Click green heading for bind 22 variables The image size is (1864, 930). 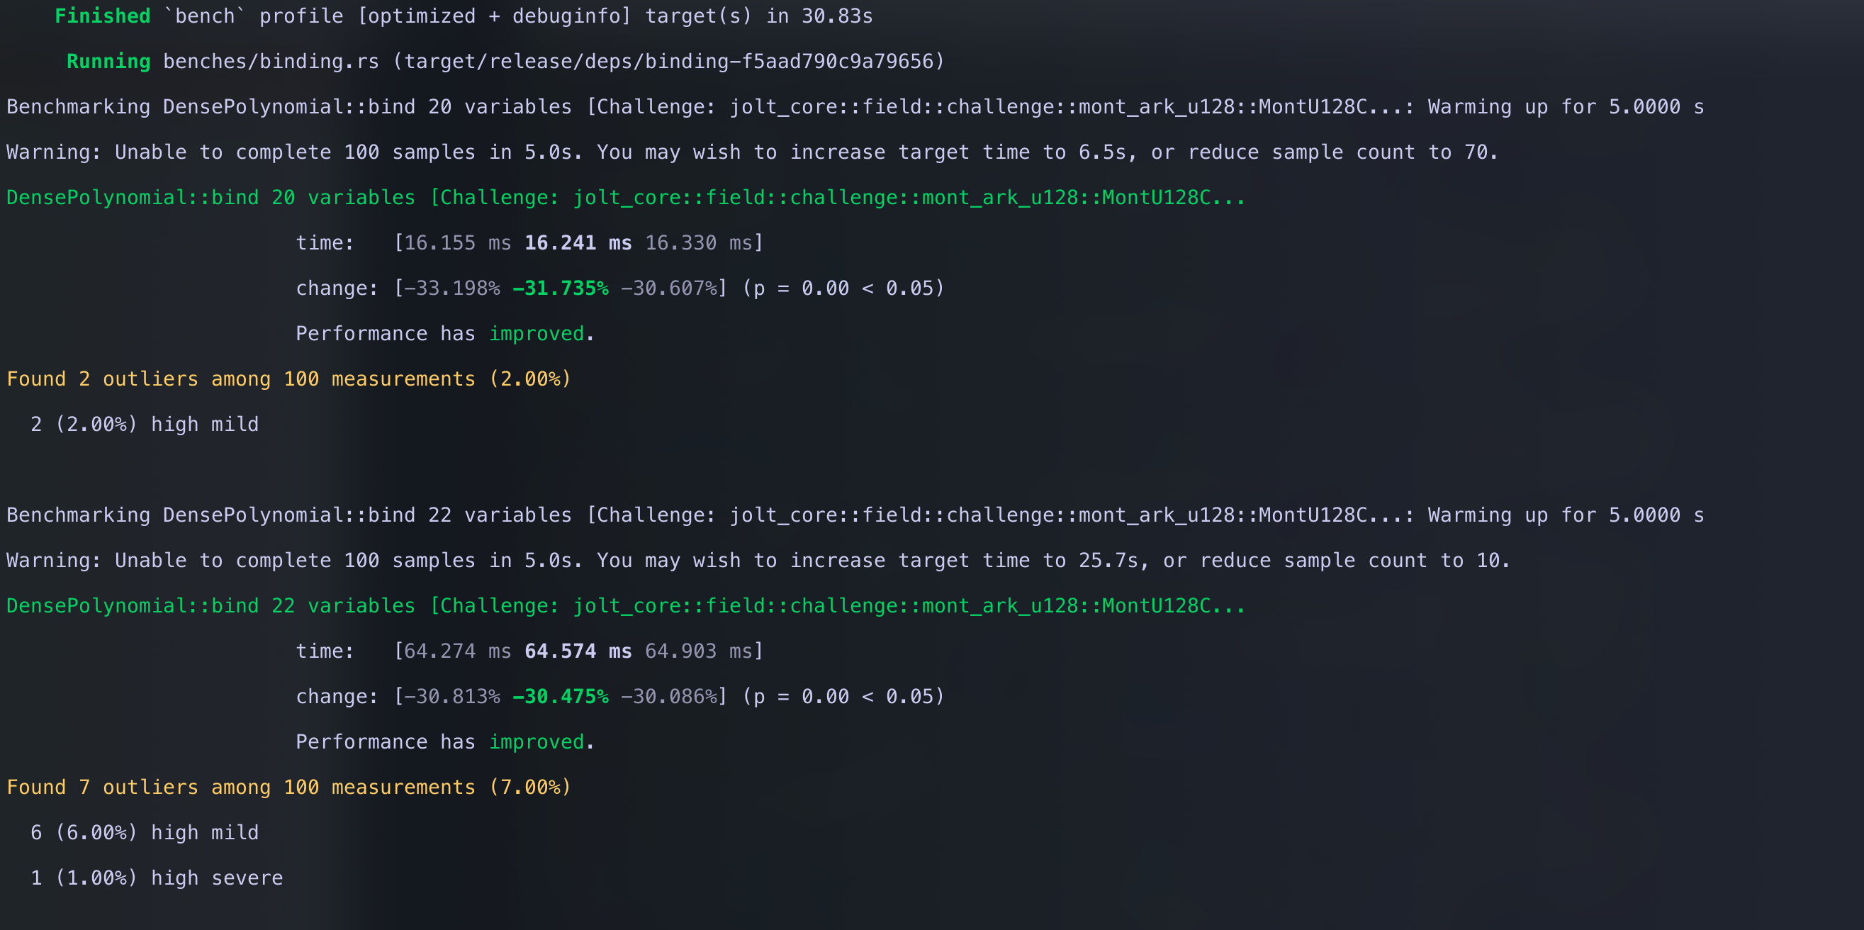tap(625, 606)
